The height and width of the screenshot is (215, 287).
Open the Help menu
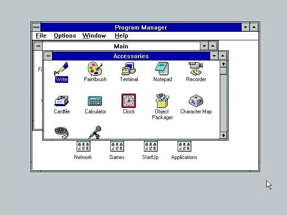click(x=121, y=36)
